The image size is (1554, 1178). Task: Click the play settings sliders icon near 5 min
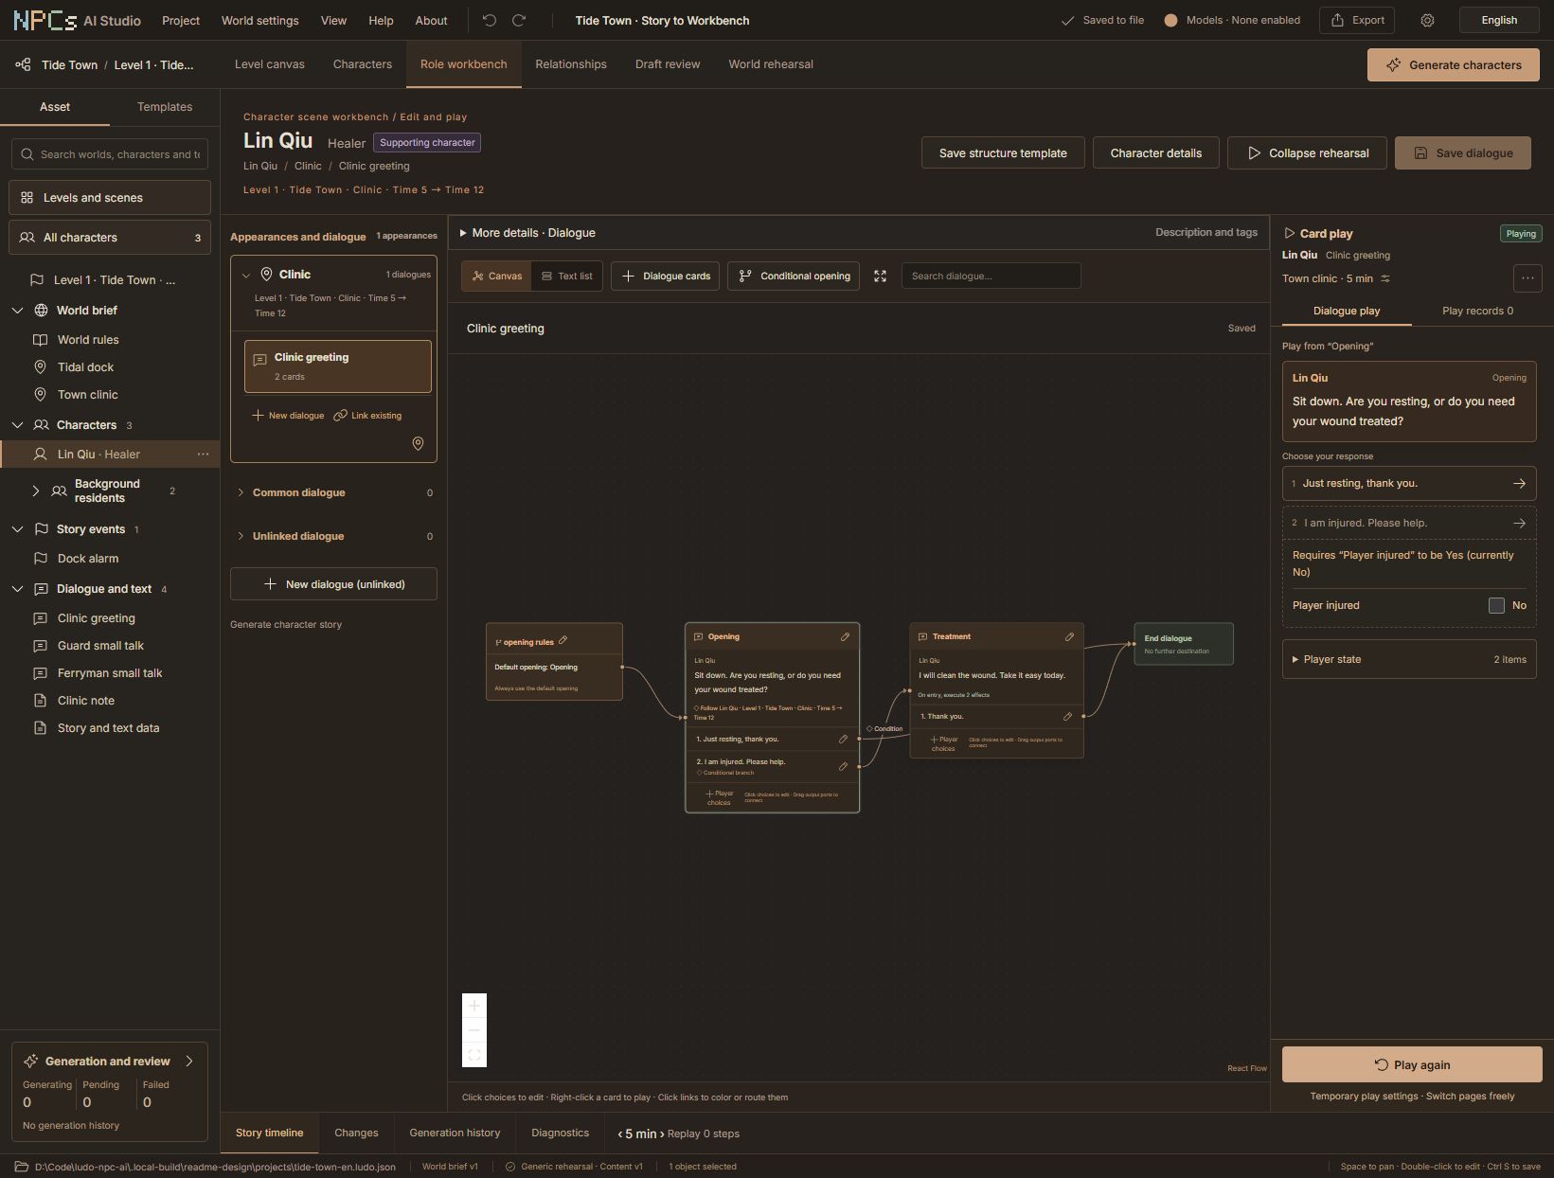pyautogui.click(x=1385, y=278)
